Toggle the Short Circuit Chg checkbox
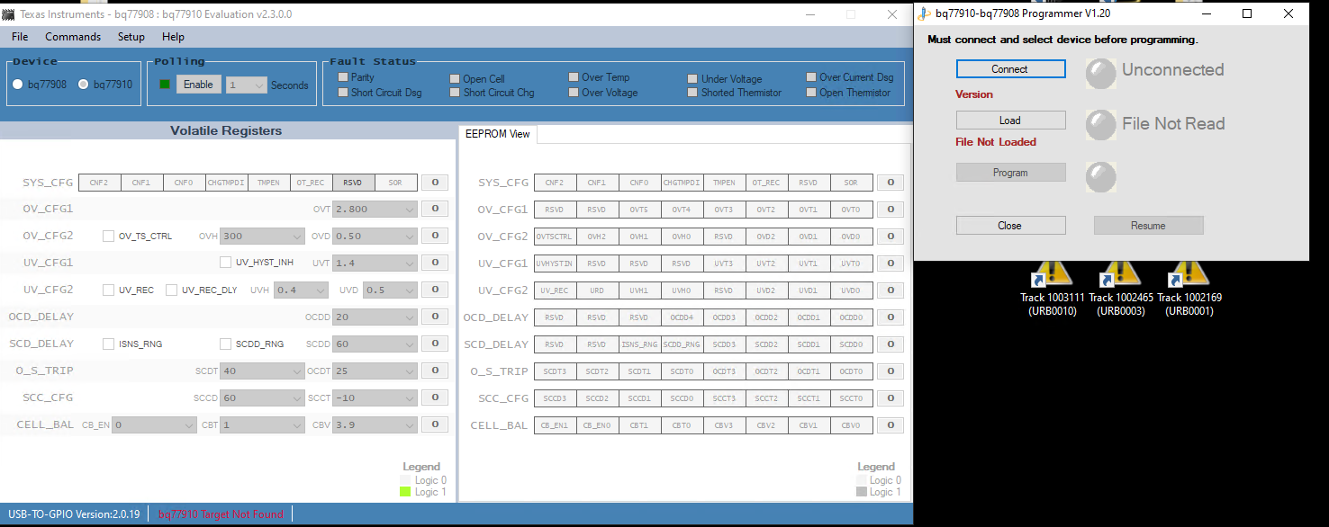1329x527 pixels. click(x=455, y=93)
